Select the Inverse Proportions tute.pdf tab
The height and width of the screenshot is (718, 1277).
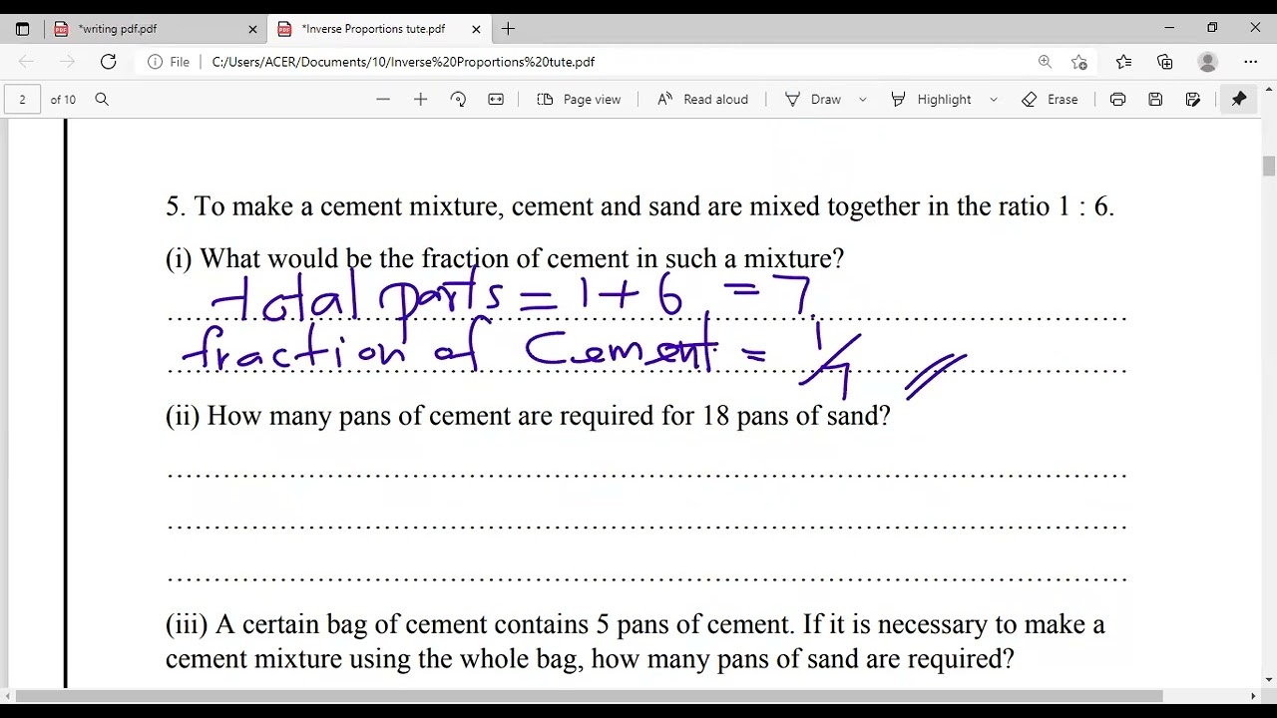point(379,29)
